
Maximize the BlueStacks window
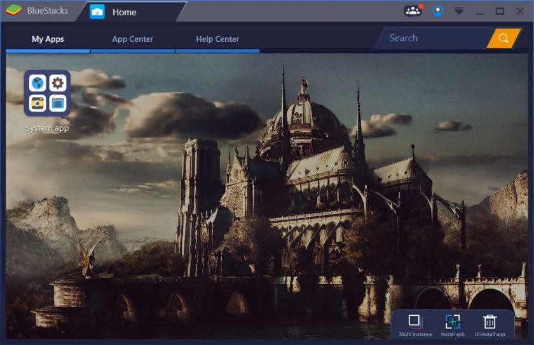(500, 11)
